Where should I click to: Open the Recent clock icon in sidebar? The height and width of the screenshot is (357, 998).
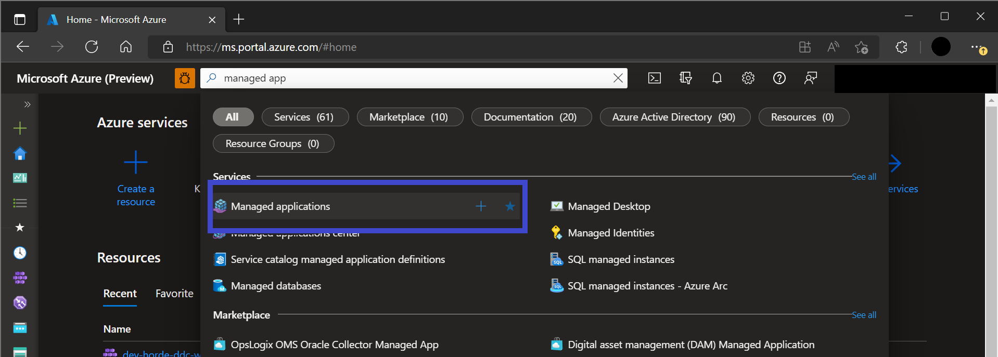[20, 253]
